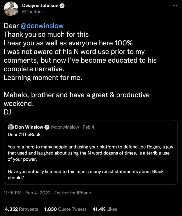
Task: Open the Feb 4 date of quoted tweet
Action: [x=88, y=127]
